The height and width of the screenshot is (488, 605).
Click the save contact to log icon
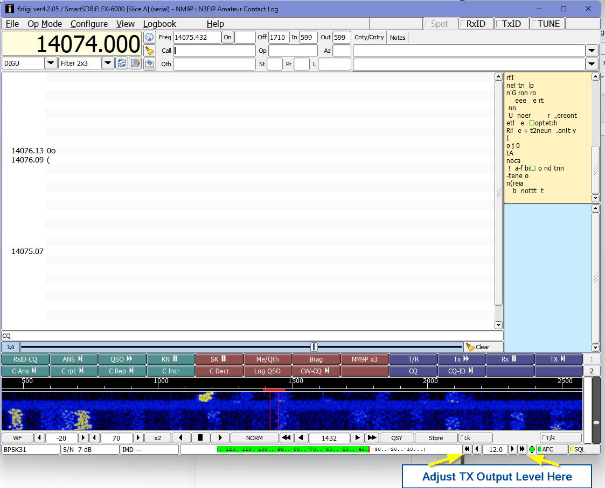pos(150,64)
